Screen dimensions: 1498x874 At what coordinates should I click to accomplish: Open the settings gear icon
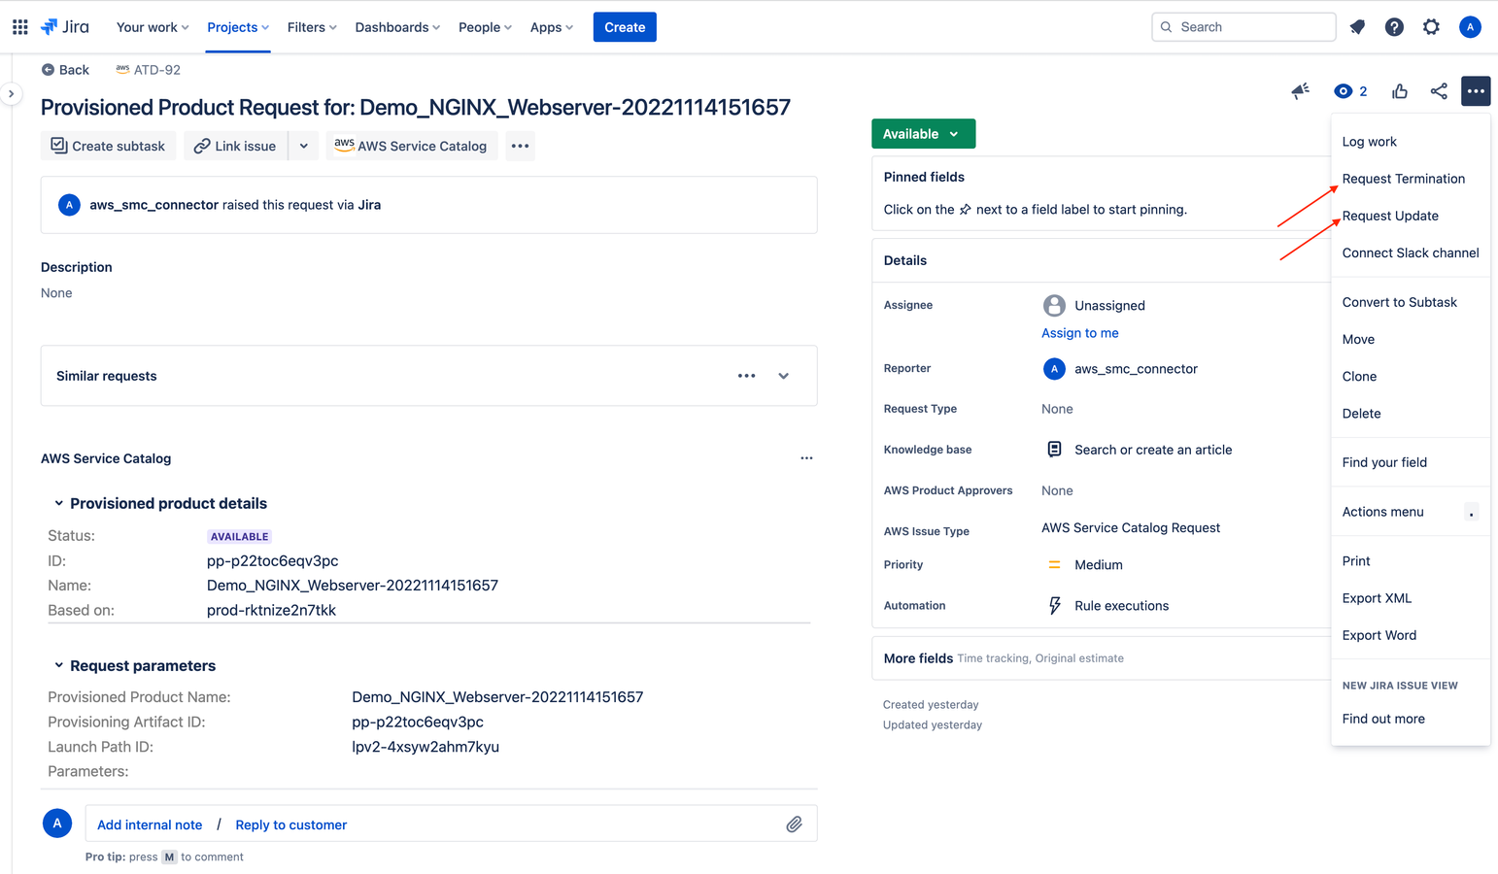1431,27
